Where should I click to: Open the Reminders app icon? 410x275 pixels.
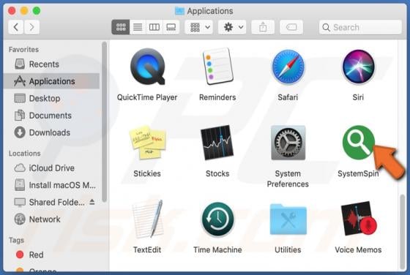(217, 67)
